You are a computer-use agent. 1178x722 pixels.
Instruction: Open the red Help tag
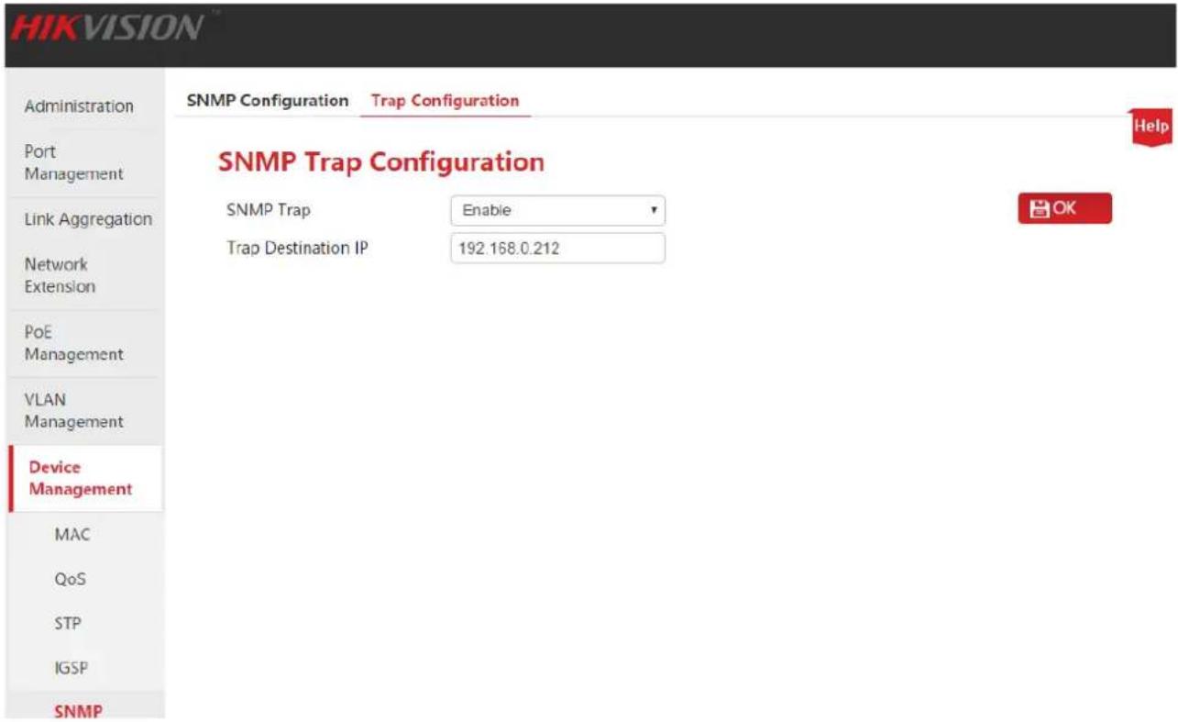1152,128
